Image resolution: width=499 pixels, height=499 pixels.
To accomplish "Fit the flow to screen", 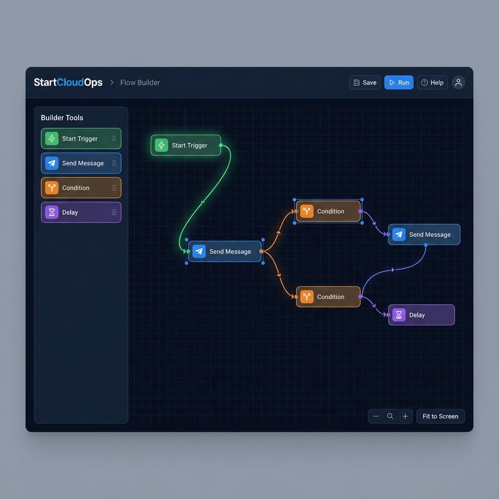I will [440, 416].
